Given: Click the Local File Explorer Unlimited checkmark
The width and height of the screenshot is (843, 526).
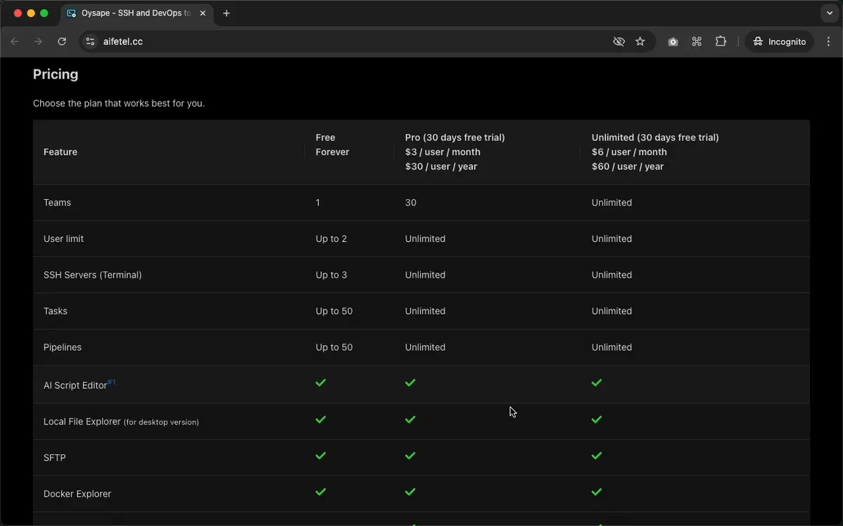Looking at the screenshot, I should click(x=596, y=419).
